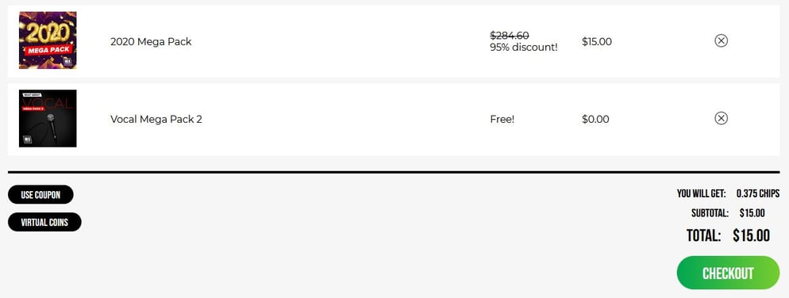Click the SUBTOTAL label
The height and width of the screenshot is (298, 789).
(x=710, y=213)
